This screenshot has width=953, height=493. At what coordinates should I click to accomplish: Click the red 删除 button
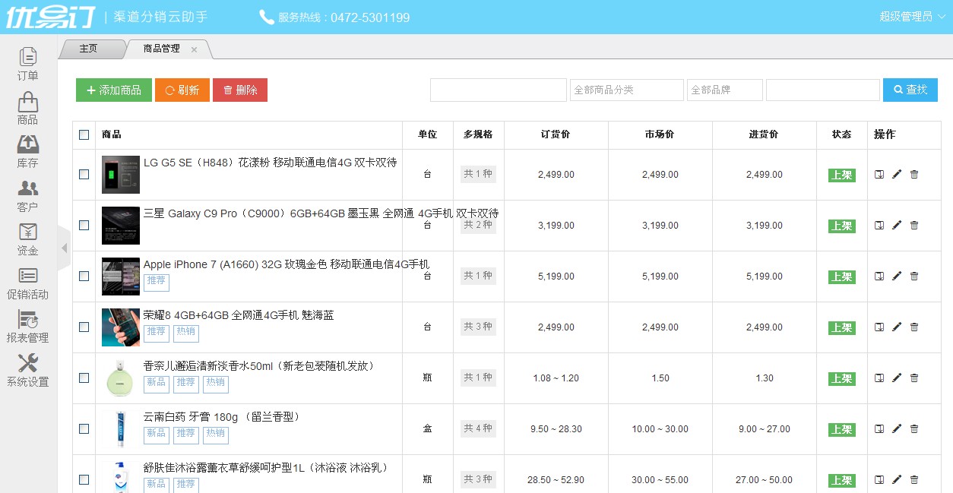click(240, 90)
